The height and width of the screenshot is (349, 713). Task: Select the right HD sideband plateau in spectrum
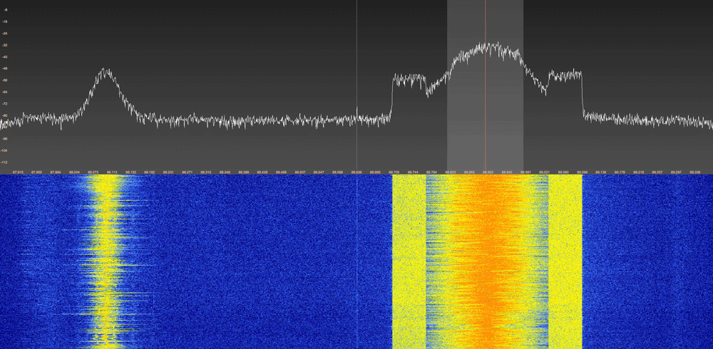565,74
